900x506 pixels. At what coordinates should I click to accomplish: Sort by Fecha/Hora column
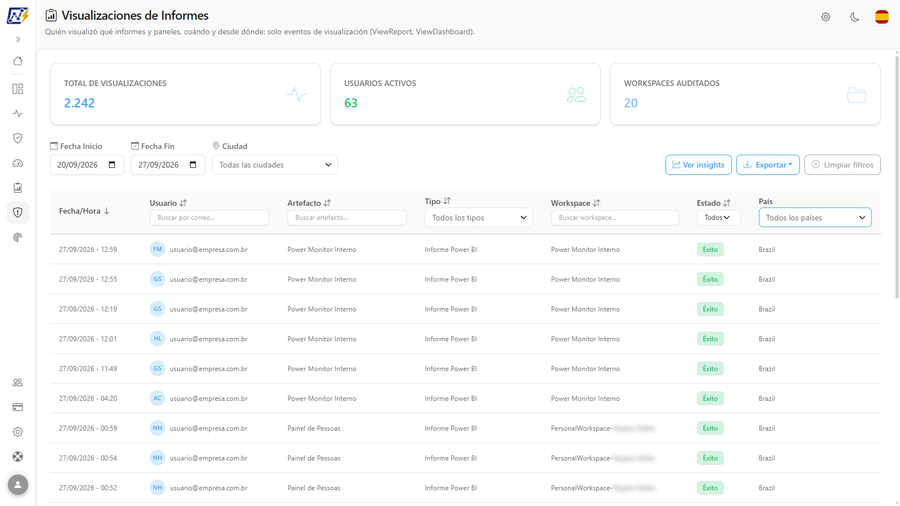click(x=84, y=211)
